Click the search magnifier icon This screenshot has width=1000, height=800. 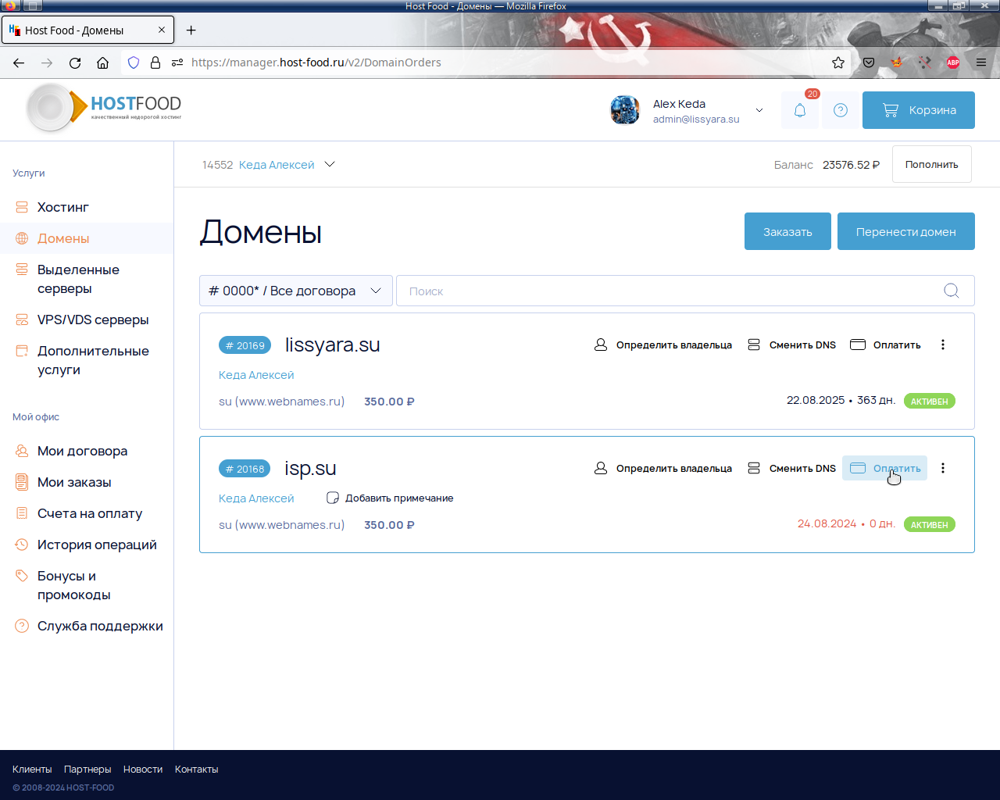click(x=951, y=291)
